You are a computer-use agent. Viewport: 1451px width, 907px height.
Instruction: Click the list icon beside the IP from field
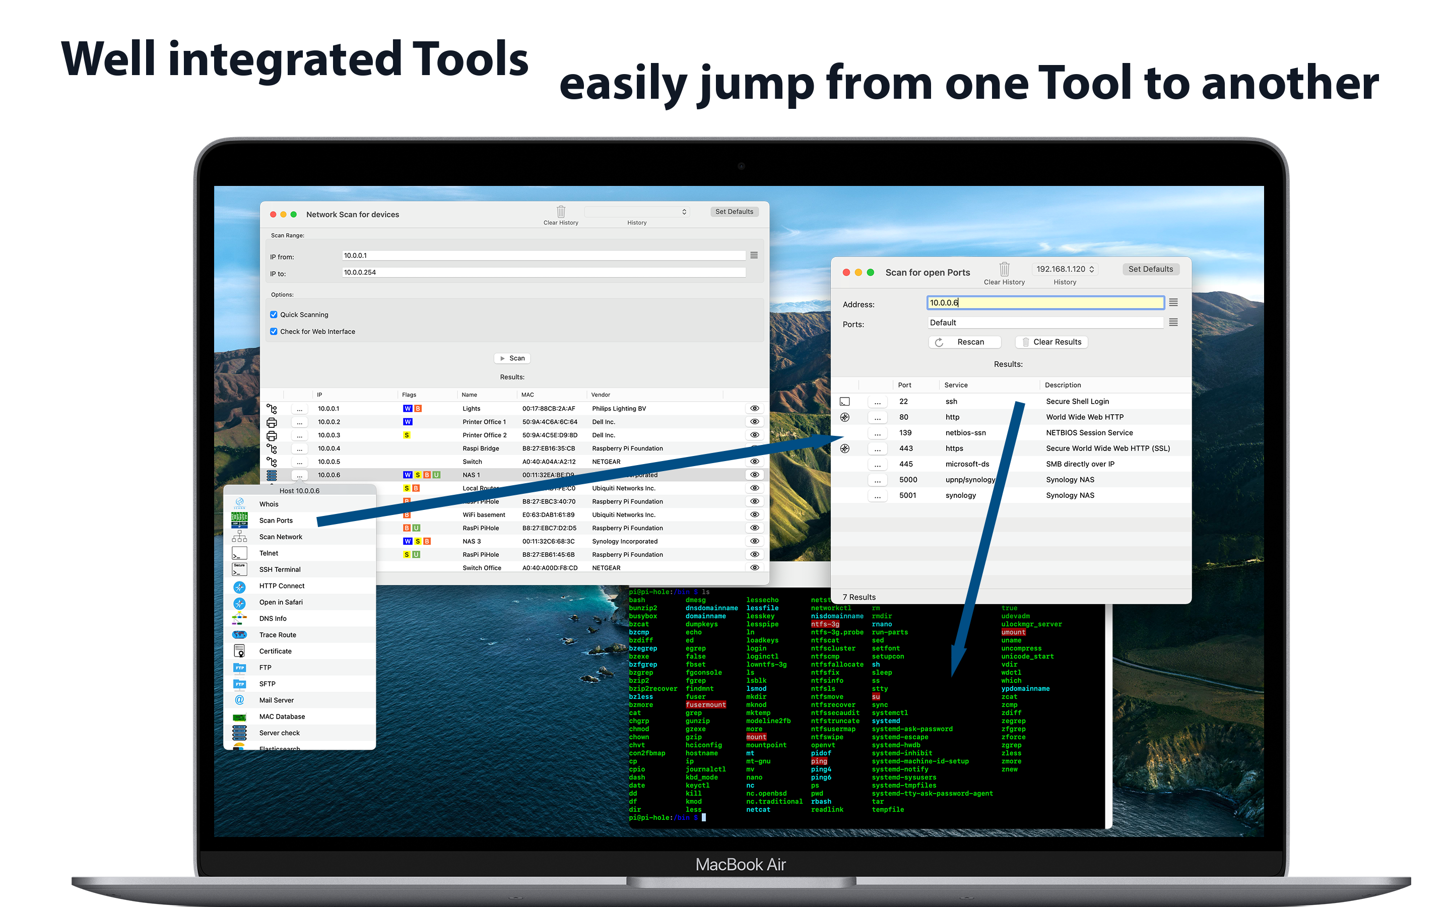(754, 255)
